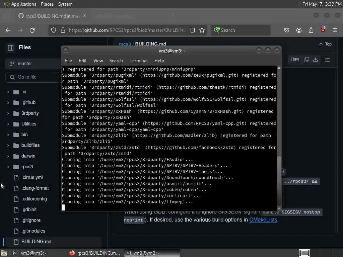Open the terminal File menu
Image resolution: width=343 pixels, height=257 pixels.
[x=68, y=61]
